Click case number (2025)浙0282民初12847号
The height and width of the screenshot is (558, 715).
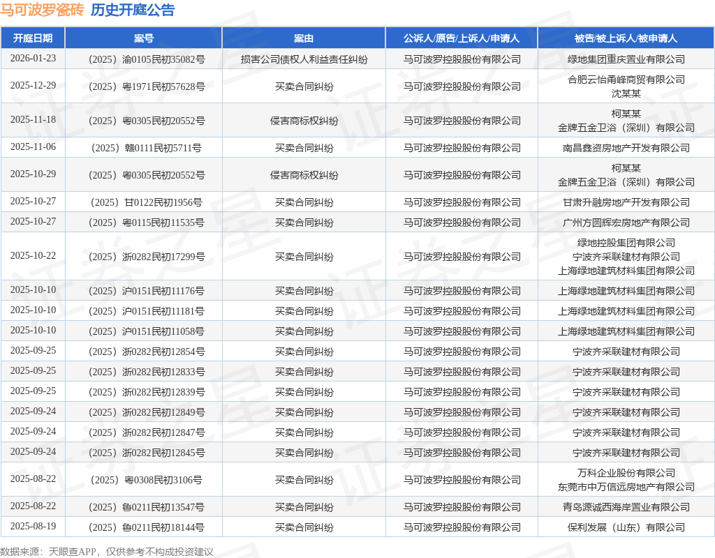point(147,432)
